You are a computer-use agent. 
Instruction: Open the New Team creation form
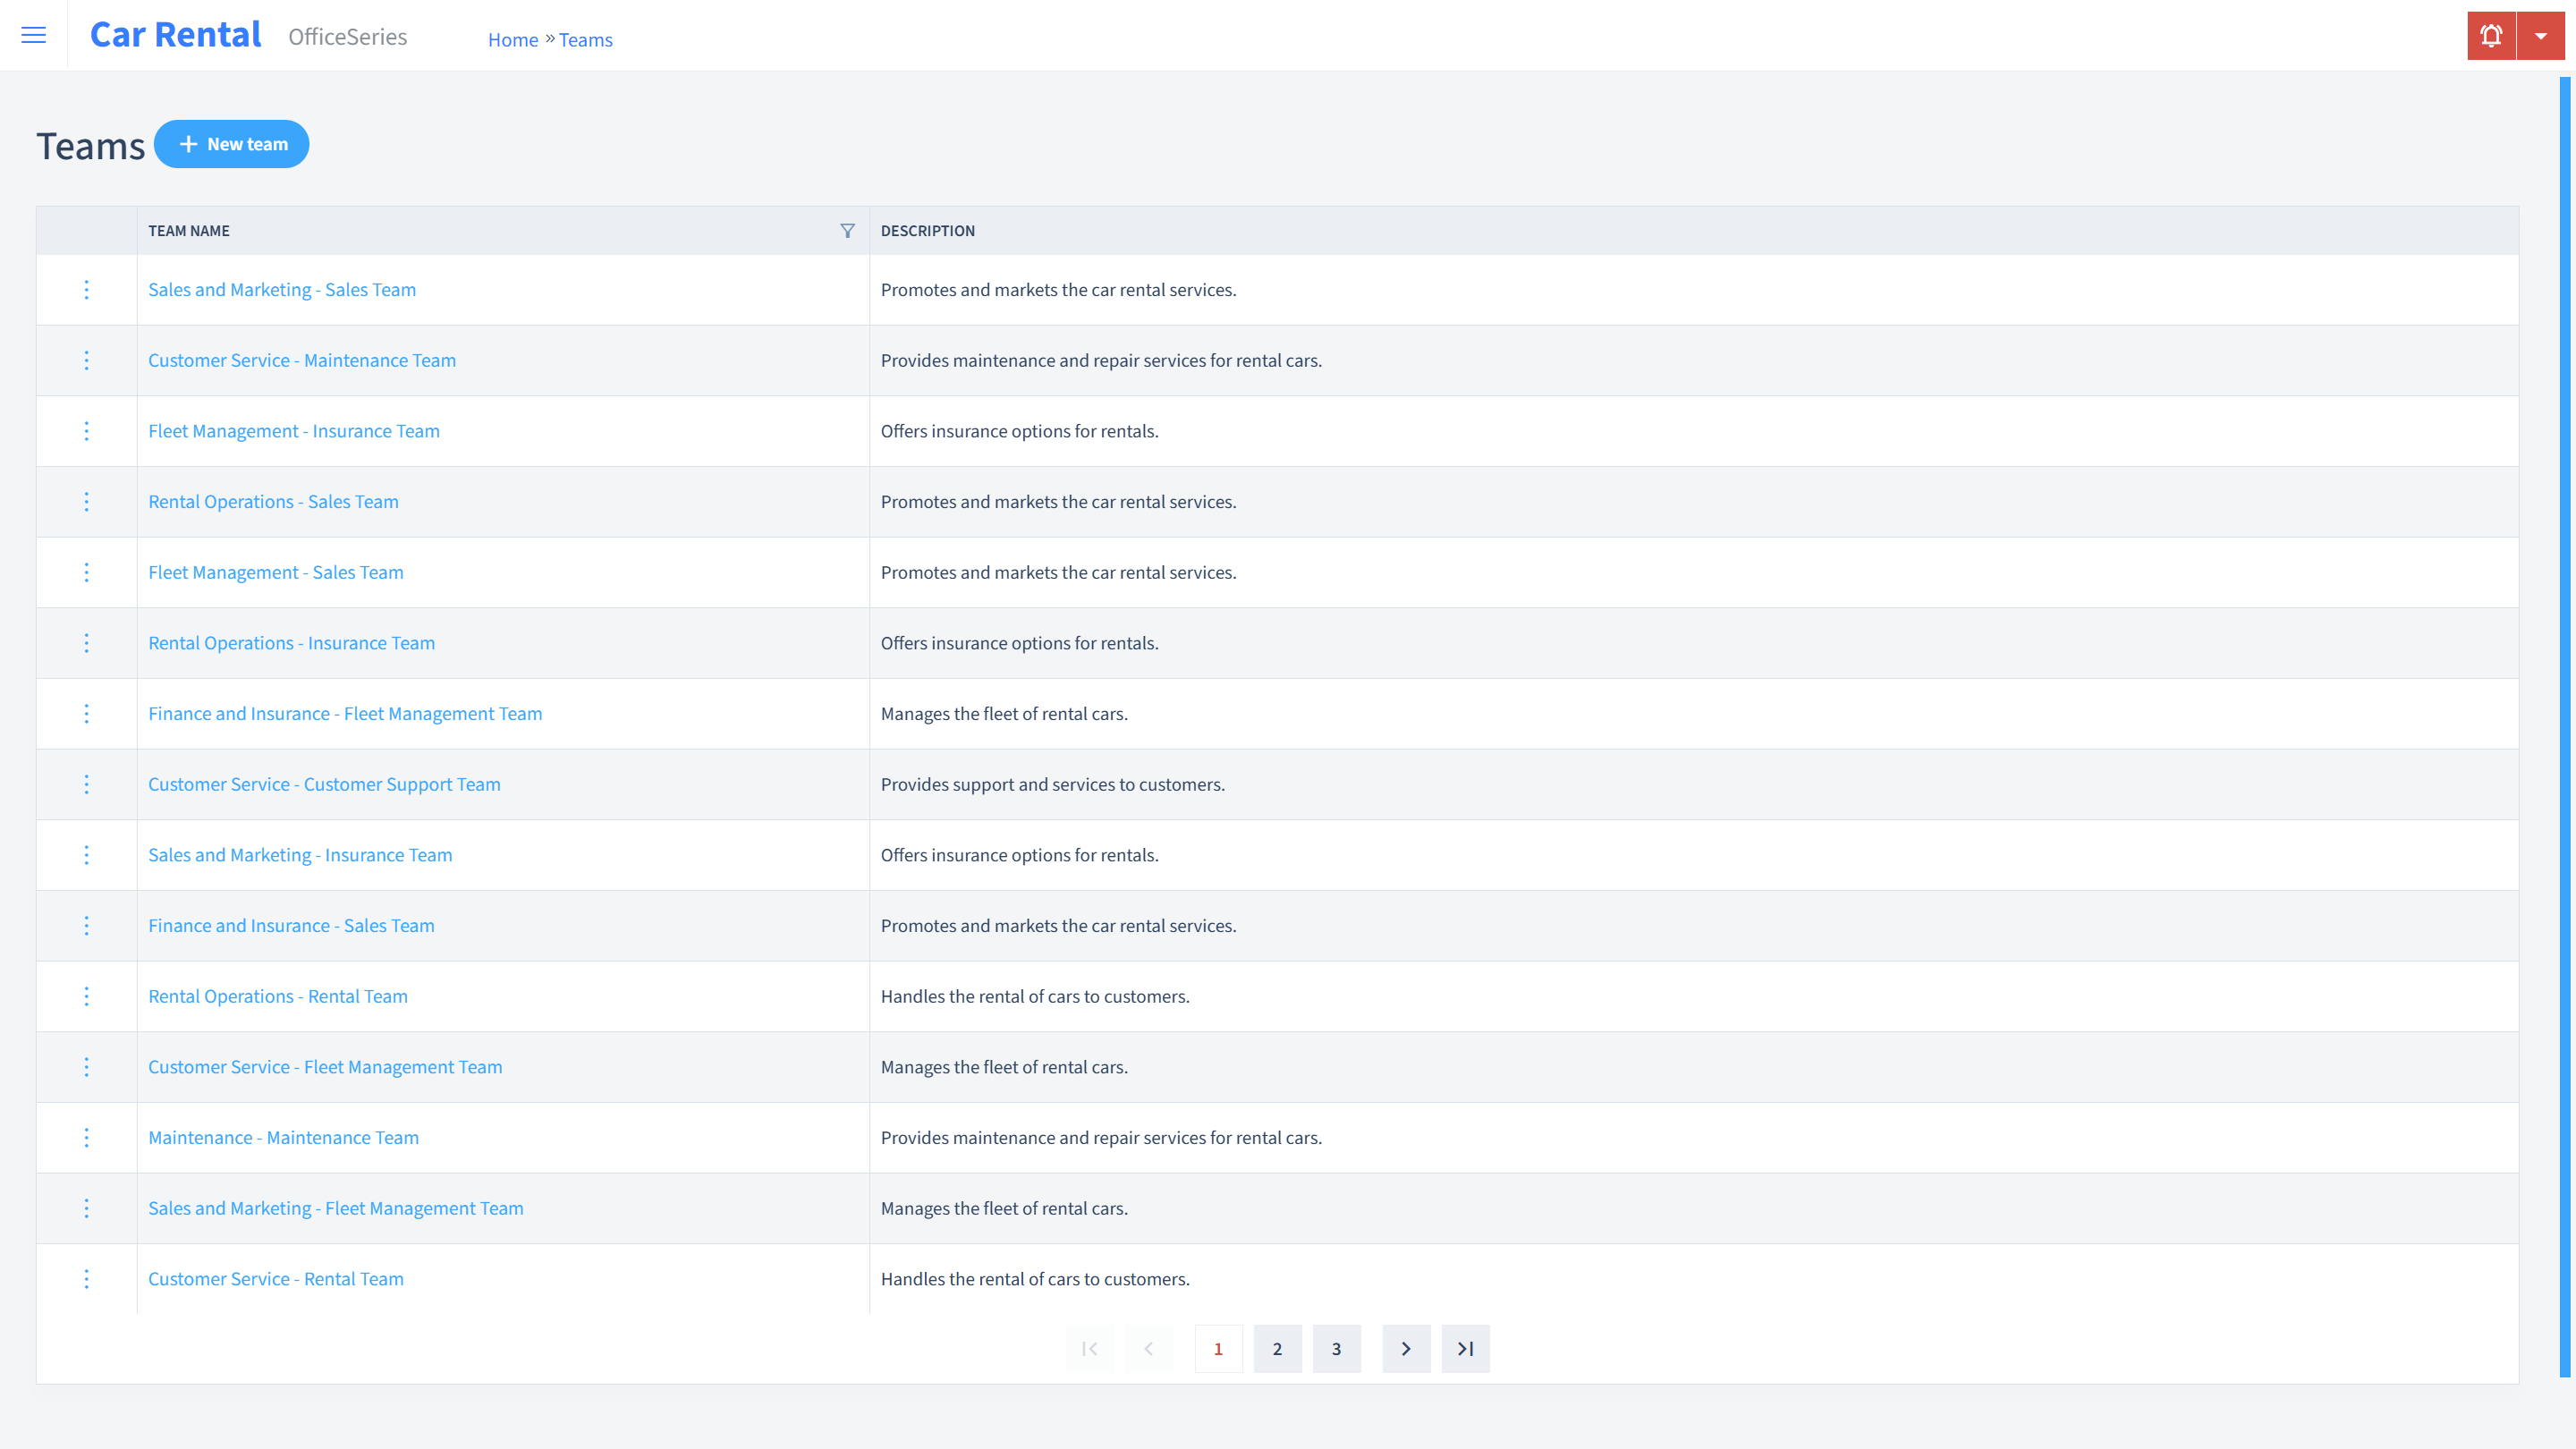232,143
